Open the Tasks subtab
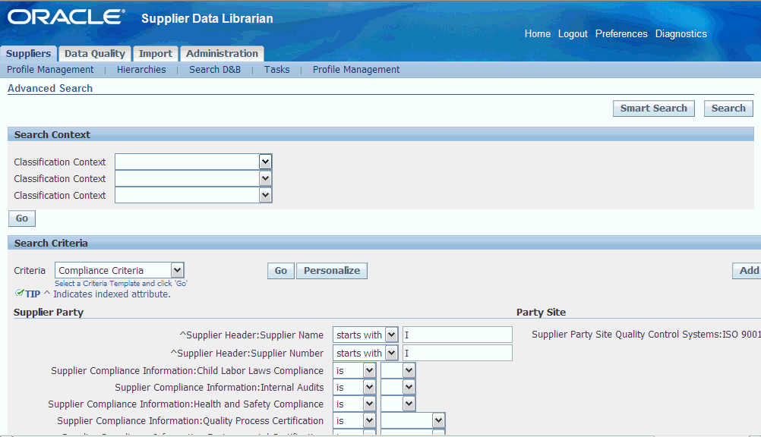Viewport: 761px width, 437px height. coord(276,70)
